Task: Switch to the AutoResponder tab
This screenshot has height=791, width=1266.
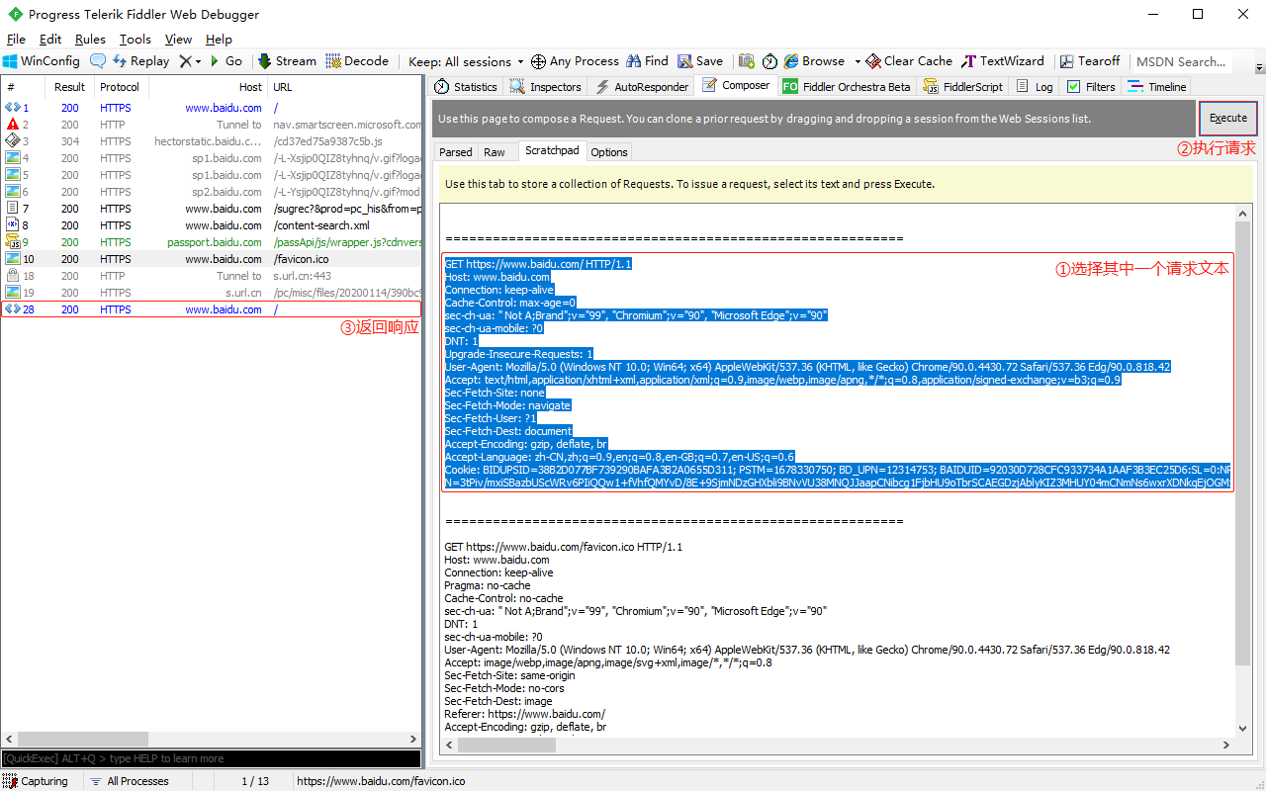Action: (x=640, y=87)
